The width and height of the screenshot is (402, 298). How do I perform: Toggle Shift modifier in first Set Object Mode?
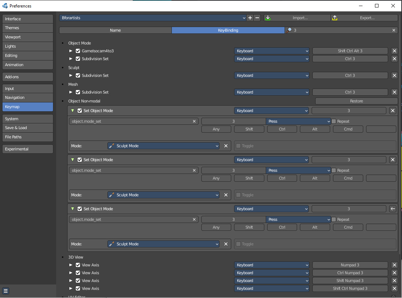point(249,129)
